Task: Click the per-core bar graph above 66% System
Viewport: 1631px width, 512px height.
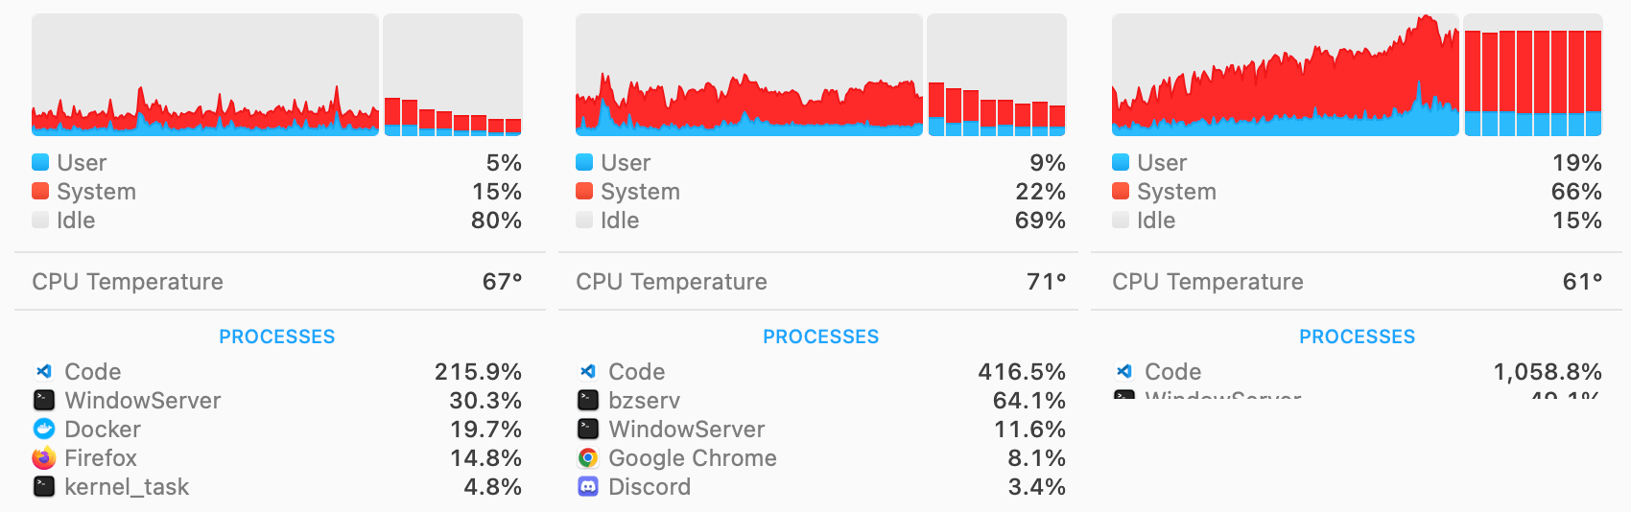Action: 1532,75
